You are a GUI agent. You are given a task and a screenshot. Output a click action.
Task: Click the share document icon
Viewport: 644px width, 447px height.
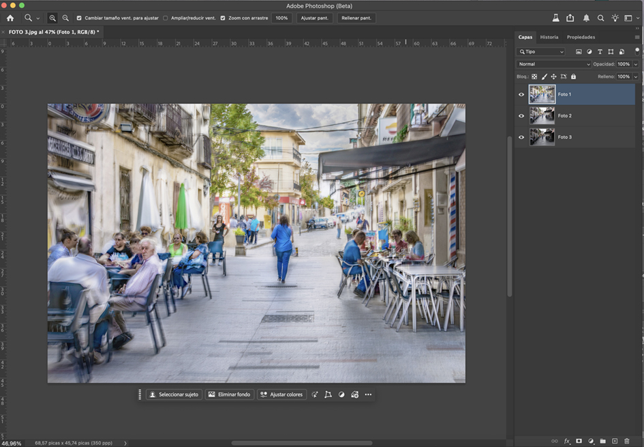click(570, 18)
